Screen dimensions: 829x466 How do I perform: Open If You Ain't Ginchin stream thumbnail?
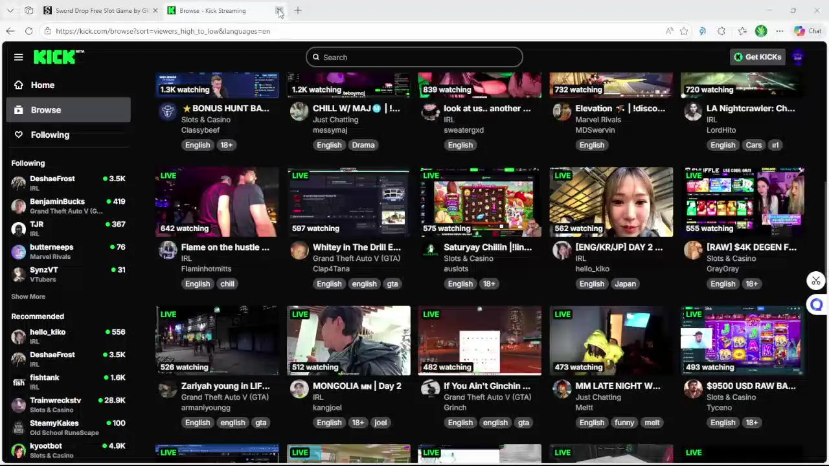(x=480, y=340)
